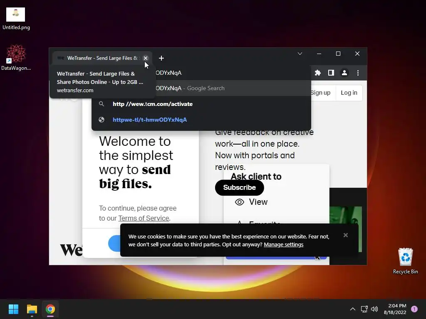The height and width of the screenshot is (319, 426).
Task: Click the "Ask client to" text
Action: [x=256, y=177]
